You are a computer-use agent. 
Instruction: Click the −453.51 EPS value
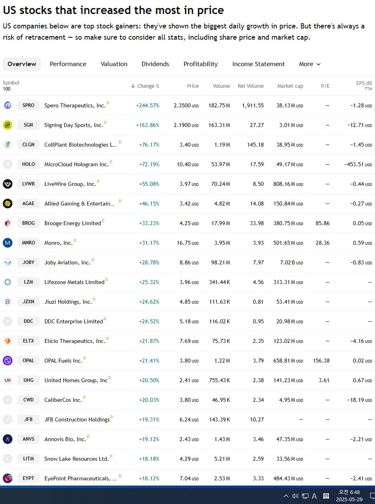pos(358,165)
